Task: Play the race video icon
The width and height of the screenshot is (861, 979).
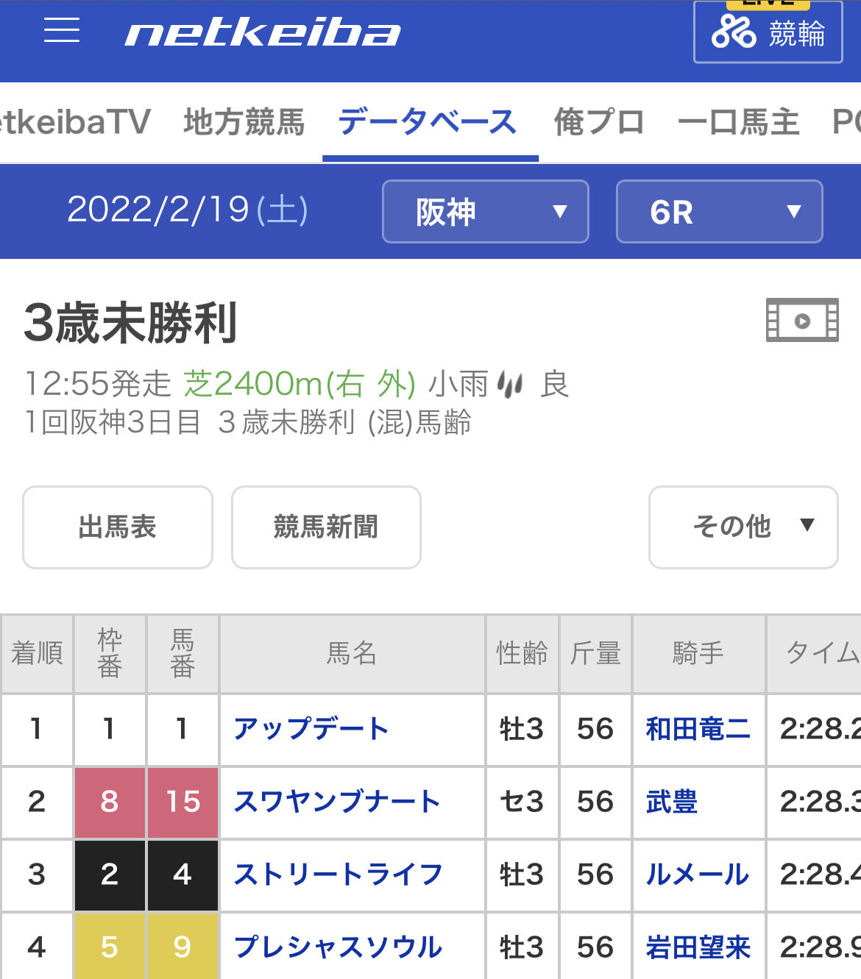Action: click(x=802, y=320)
